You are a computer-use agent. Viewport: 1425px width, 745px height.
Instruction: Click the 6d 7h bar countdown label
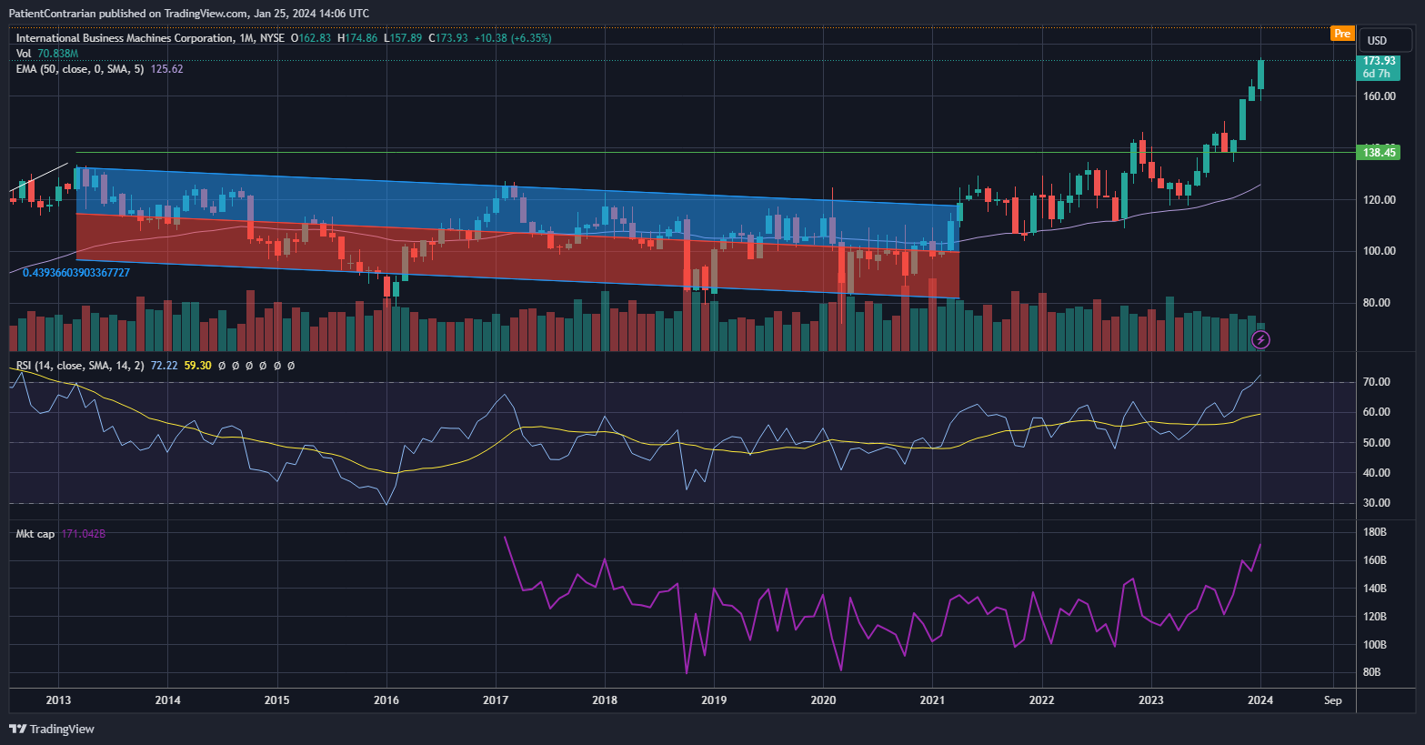[1377, 74]
